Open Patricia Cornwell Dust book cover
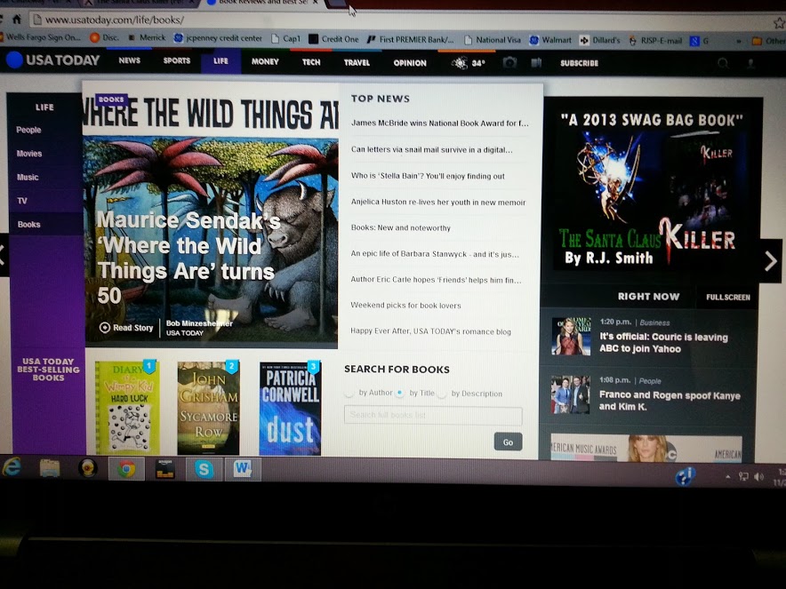 pos(290,408)
